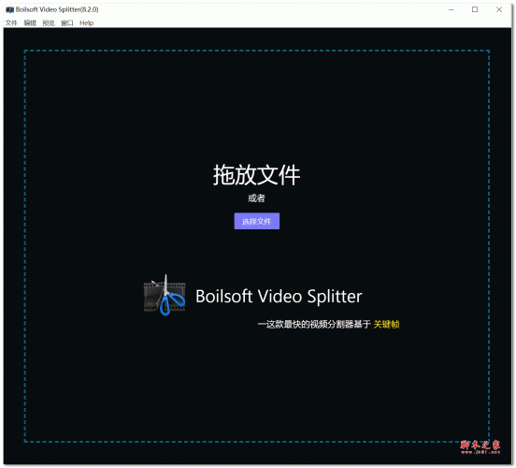Open the 文件 menu
516x468 pixels.
(11, 22)
